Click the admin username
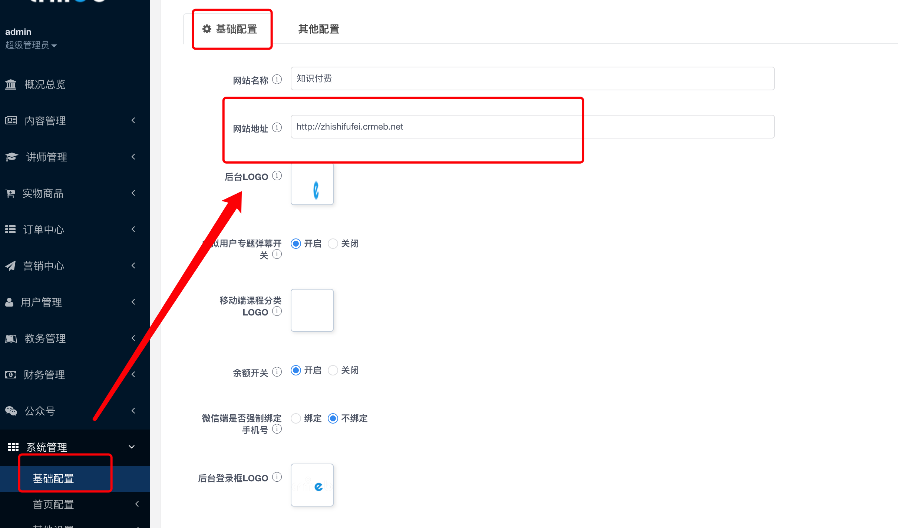This screenshot has height=528, width=898. coord(18,32)
